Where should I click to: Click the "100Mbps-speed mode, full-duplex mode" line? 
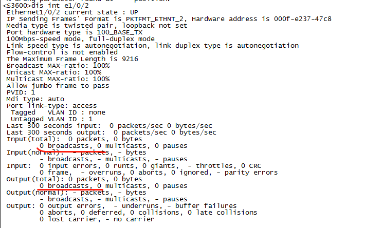80,39
